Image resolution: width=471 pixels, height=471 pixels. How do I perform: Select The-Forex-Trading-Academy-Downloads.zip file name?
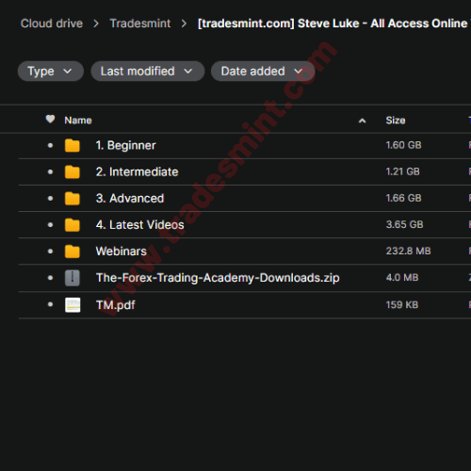click(218, 278)
